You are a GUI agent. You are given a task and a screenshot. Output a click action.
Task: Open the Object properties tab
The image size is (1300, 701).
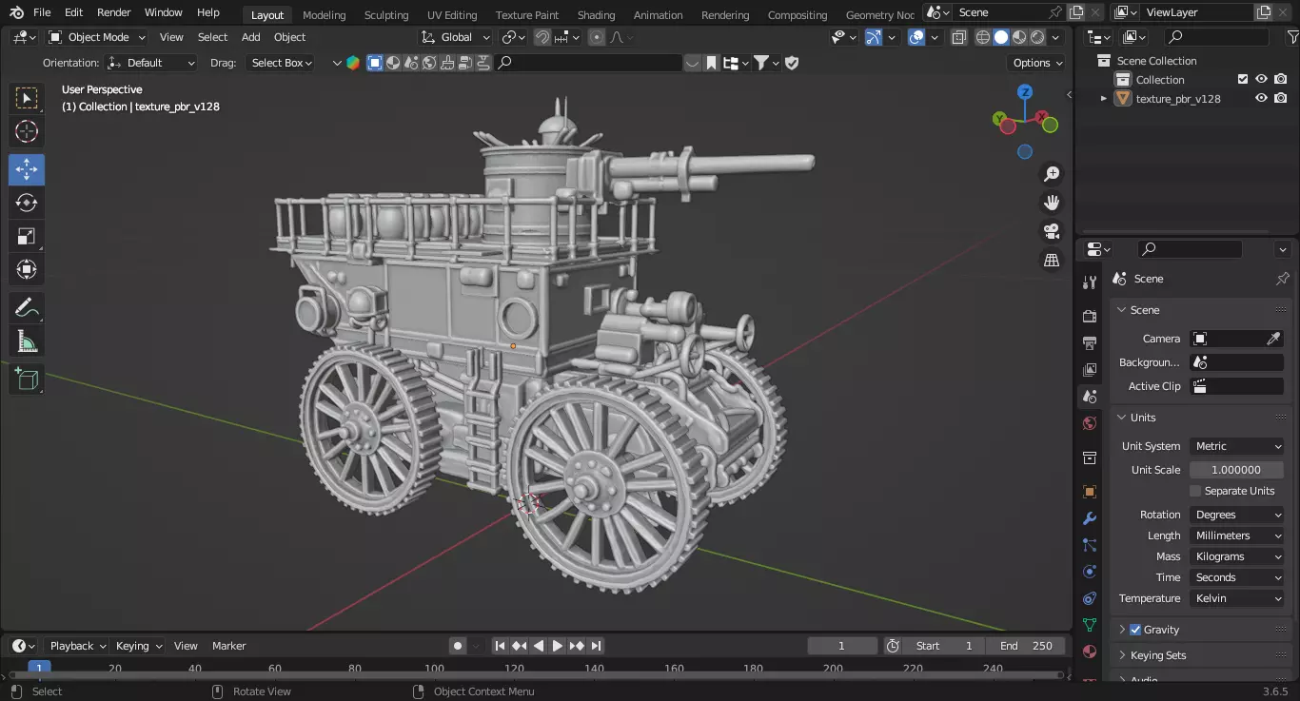point(1090,492)
